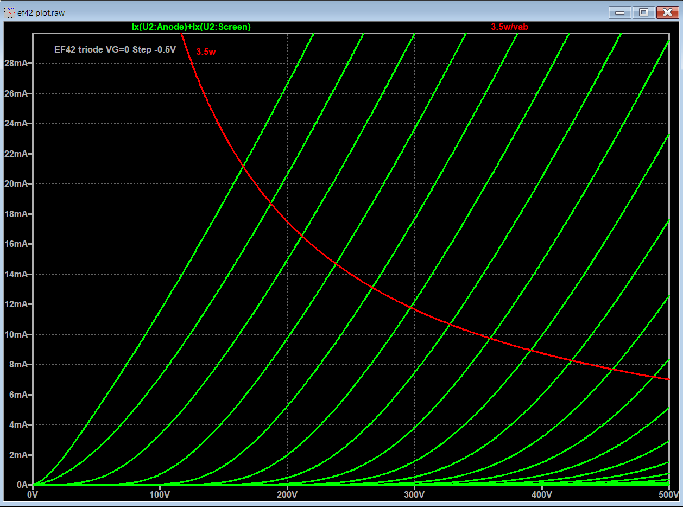Click the 'ef42 plot.raw' window title
The image size is (683, 508).
[41, 12]
